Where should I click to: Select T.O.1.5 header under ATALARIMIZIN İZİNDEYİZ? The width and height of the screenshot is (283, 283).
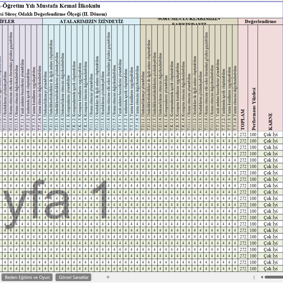tap(114, 78)
